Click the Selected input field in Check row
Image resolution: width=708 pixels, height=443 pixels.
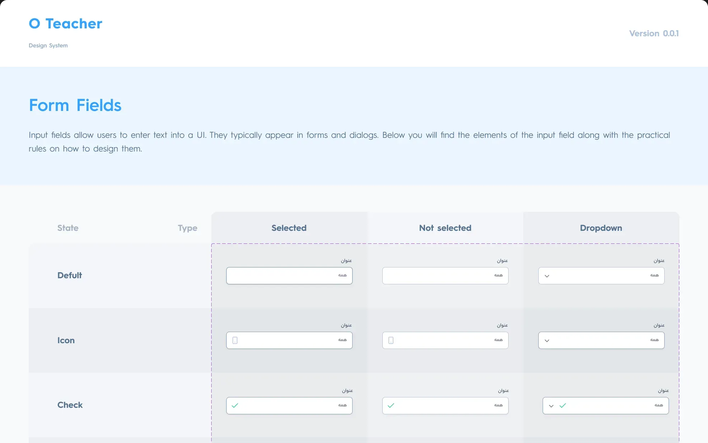point(289,406)
